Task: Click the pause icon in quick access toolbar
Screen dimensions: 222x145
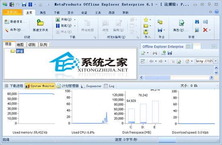Action: (x=30, y=4)
